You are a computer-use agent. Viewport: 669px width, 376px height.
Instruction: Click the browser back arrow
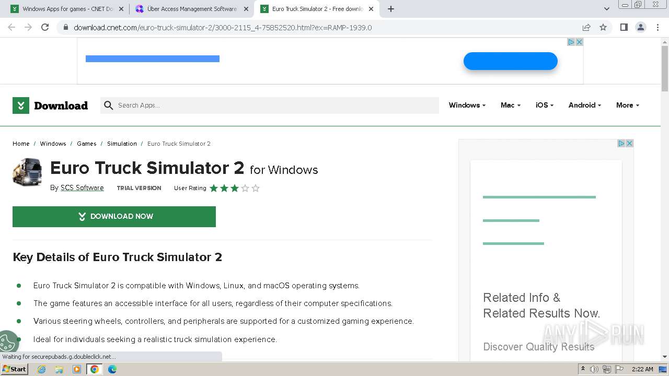(x=11, y=27)
